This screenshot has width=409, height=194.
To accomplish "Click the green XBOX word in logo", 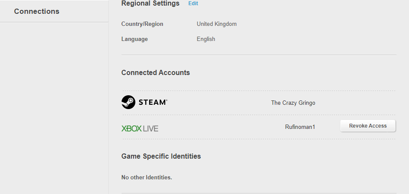I will (131, 128).
